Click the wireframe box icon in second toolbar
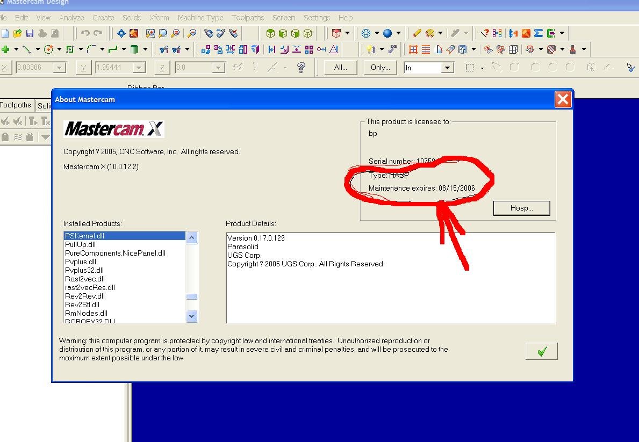This screenshot has height=442, width=639. click(513, 49)
